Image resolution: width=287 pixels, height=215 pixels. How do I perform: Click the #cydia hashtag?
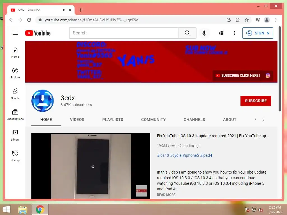176,155
